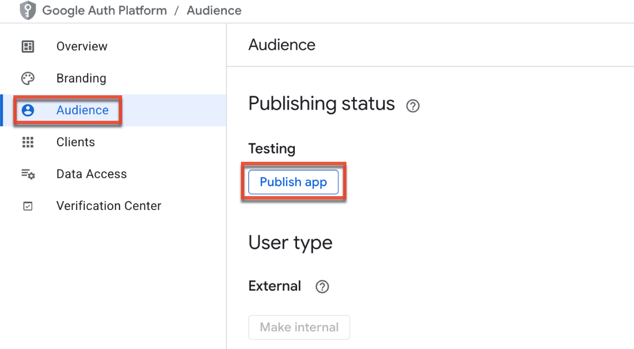Click the Audience breadcrumb in the header
634x349 pixels.
(x=214, y=11)
